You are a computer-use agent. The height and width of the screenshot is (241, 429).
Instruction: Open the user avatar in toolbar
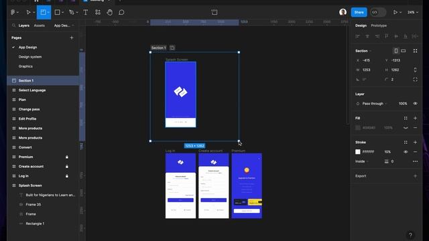click(343, 12)
